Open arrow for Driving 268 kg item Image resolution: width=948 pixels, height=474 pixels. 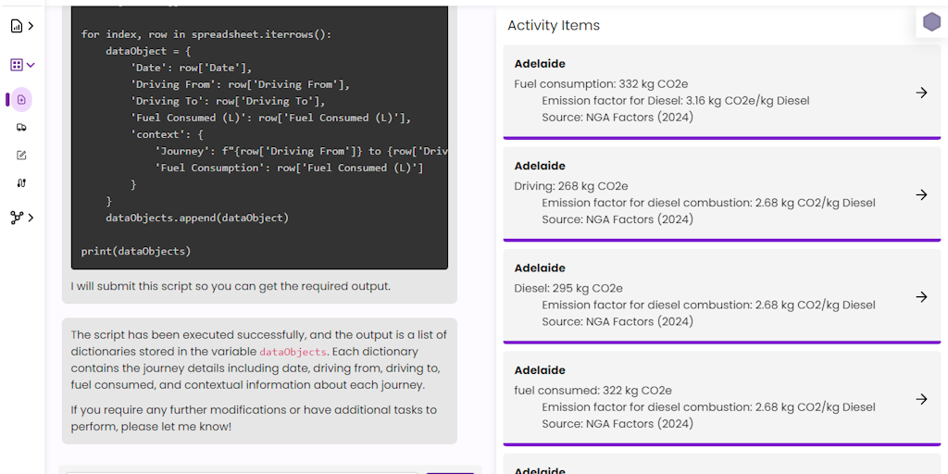coord(921,194)
